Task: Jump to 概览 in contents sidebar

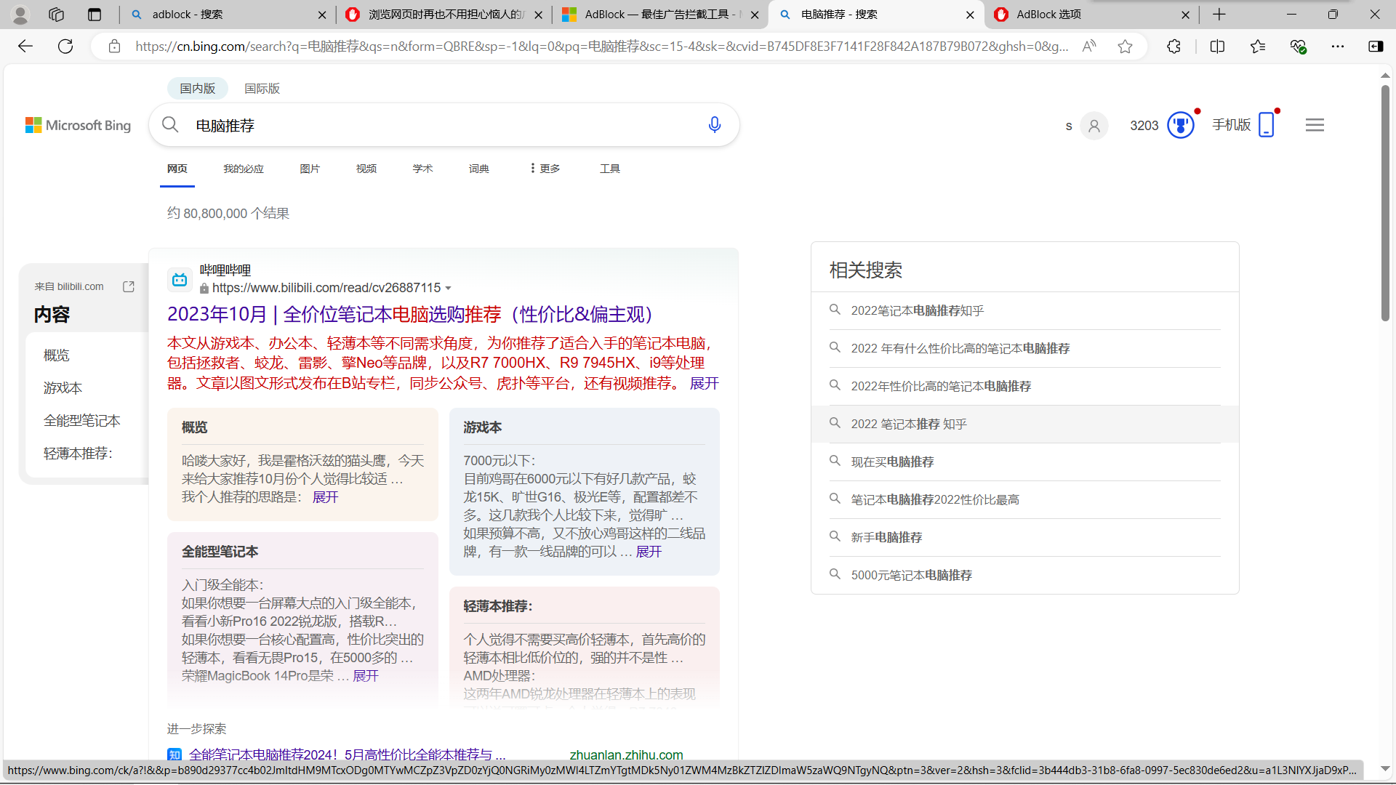Action: pos(57,355)
